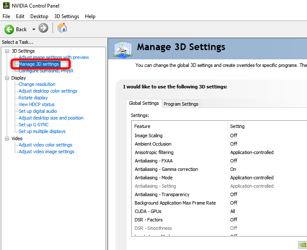307x250 pixels.
Task: Click the Forward arrow icon
Action: coord(43,29)
